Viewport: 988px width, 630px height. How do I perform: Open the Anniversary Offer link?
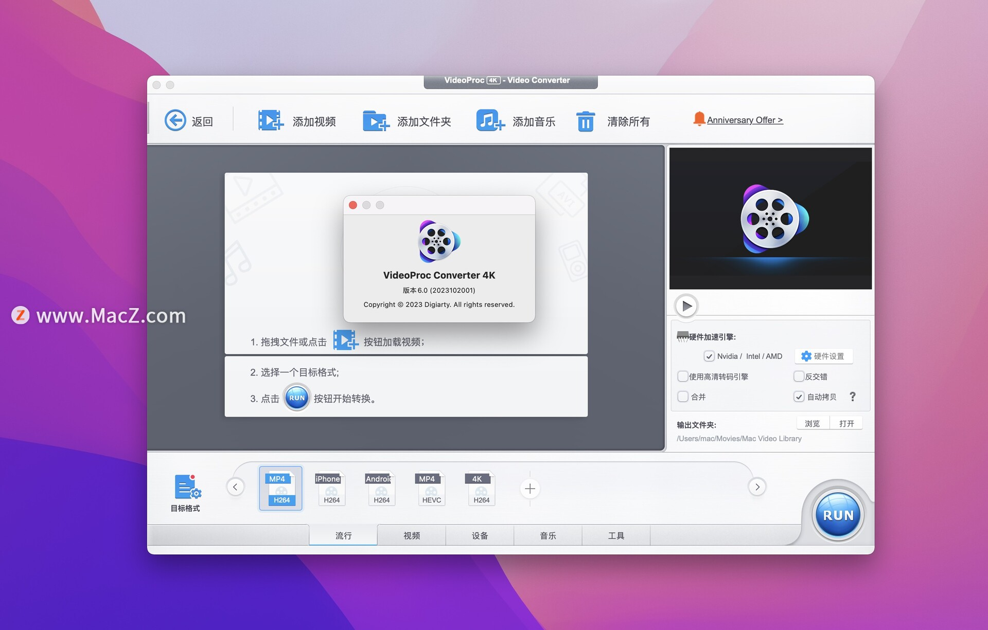745,120
